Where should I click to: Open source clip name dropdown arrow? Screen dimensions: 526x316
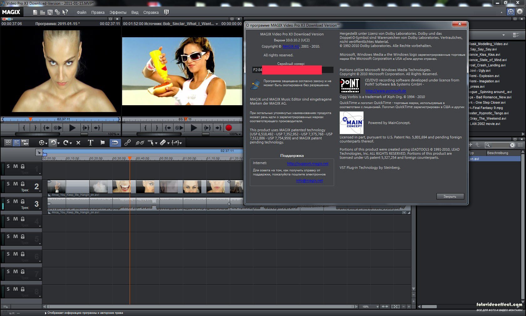point(217,24)
